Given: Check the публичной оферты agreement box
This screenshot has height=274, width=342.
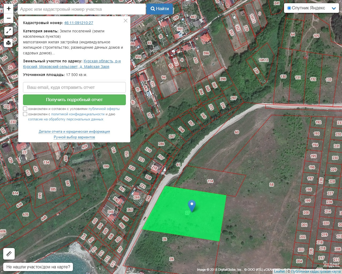Looking at the screenshot, I should pos(25,109).
